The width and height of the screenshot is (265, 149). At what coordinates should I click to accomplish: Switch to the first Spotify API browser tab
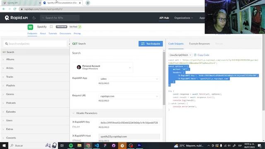pyautogui.click(x=21, y=3)
